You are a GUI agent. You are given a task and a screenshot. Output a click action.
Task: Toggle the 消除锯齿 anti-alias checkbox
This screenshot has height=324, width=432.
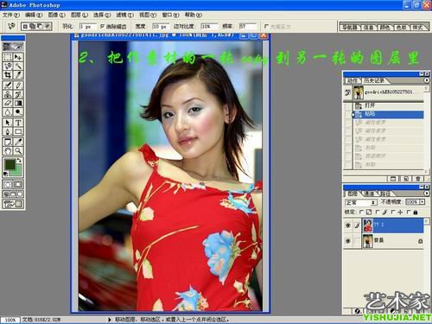[x=102, y=26]
